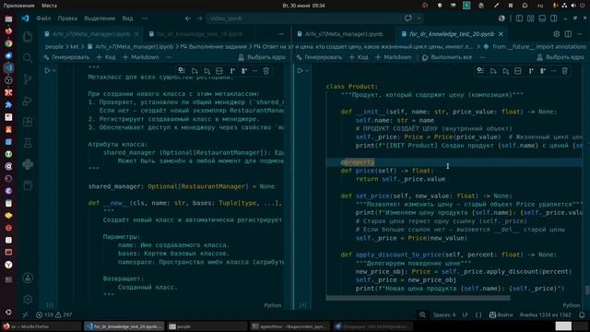The width and height of the screenshot is (590, 332).
Task: Click the horizontal scrollbar under right cell
Action: 418,298
